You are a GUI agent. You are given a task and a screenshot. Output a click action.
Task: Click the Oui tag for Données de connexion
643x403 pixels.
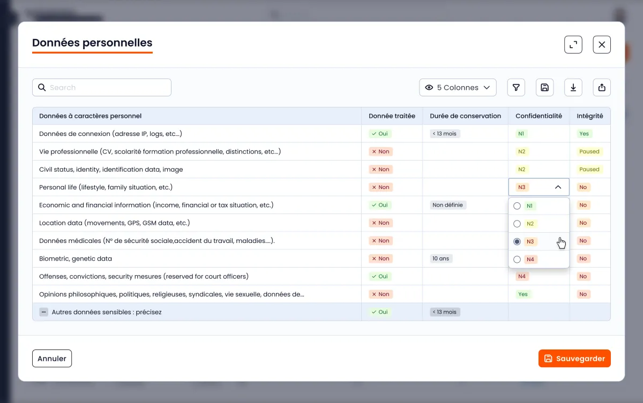[x=380, y=134]
